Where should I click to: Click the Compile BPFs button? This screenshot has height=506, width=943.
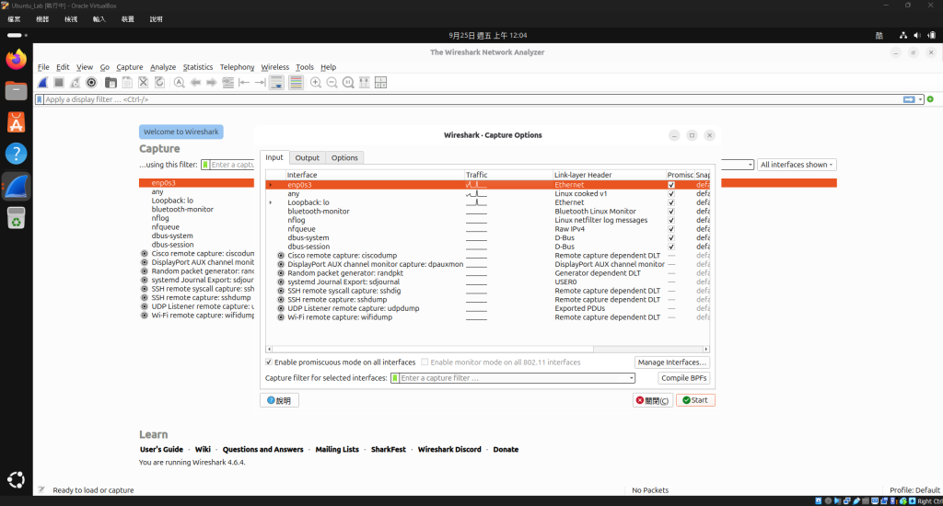(x=684, y=378)
